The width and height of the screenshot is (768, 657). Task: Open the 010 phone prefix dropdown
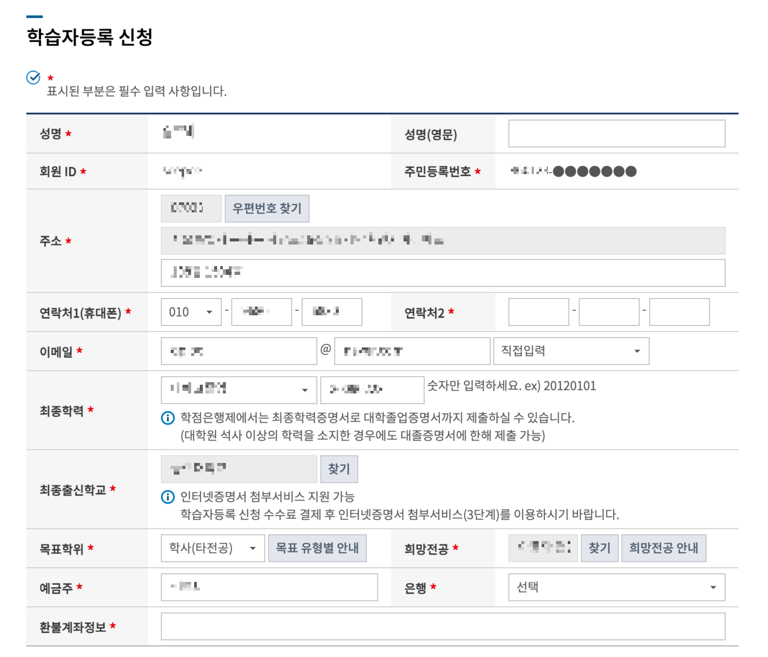tap(191, 312)
